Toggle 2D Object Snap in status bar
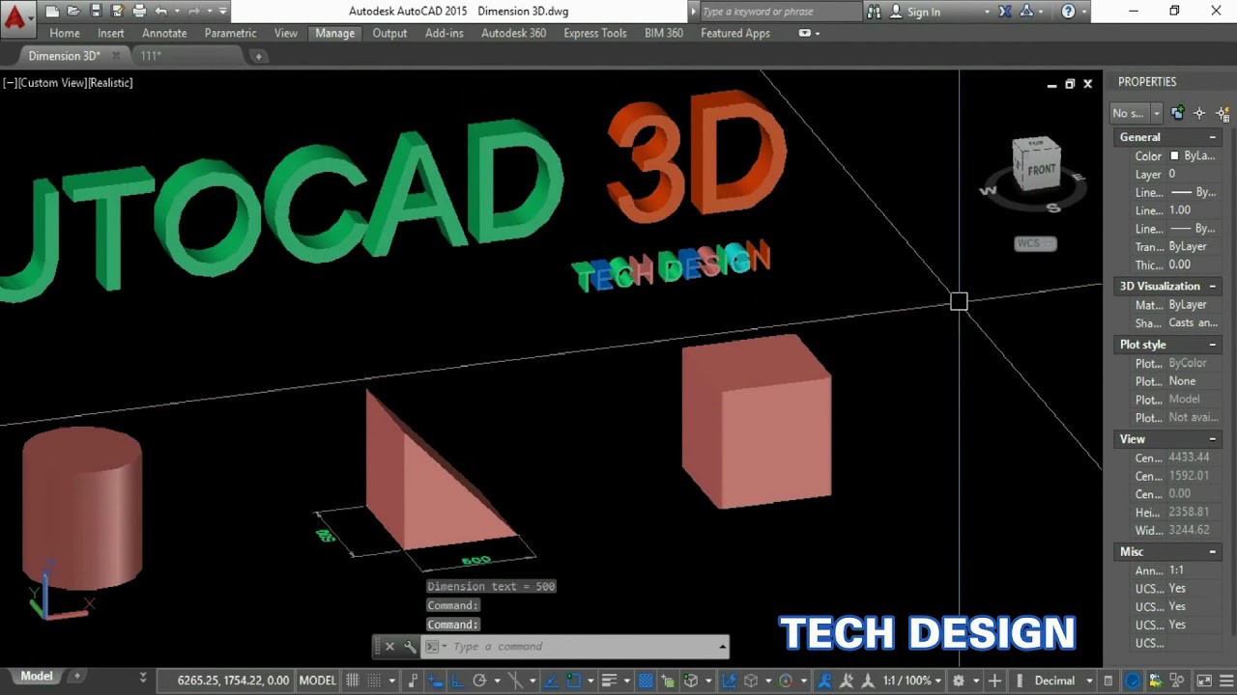 pos(573,681)
